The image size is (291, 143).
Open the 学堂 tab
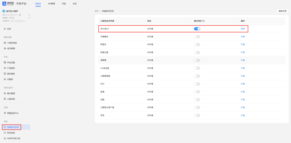[x=64, y=4]
